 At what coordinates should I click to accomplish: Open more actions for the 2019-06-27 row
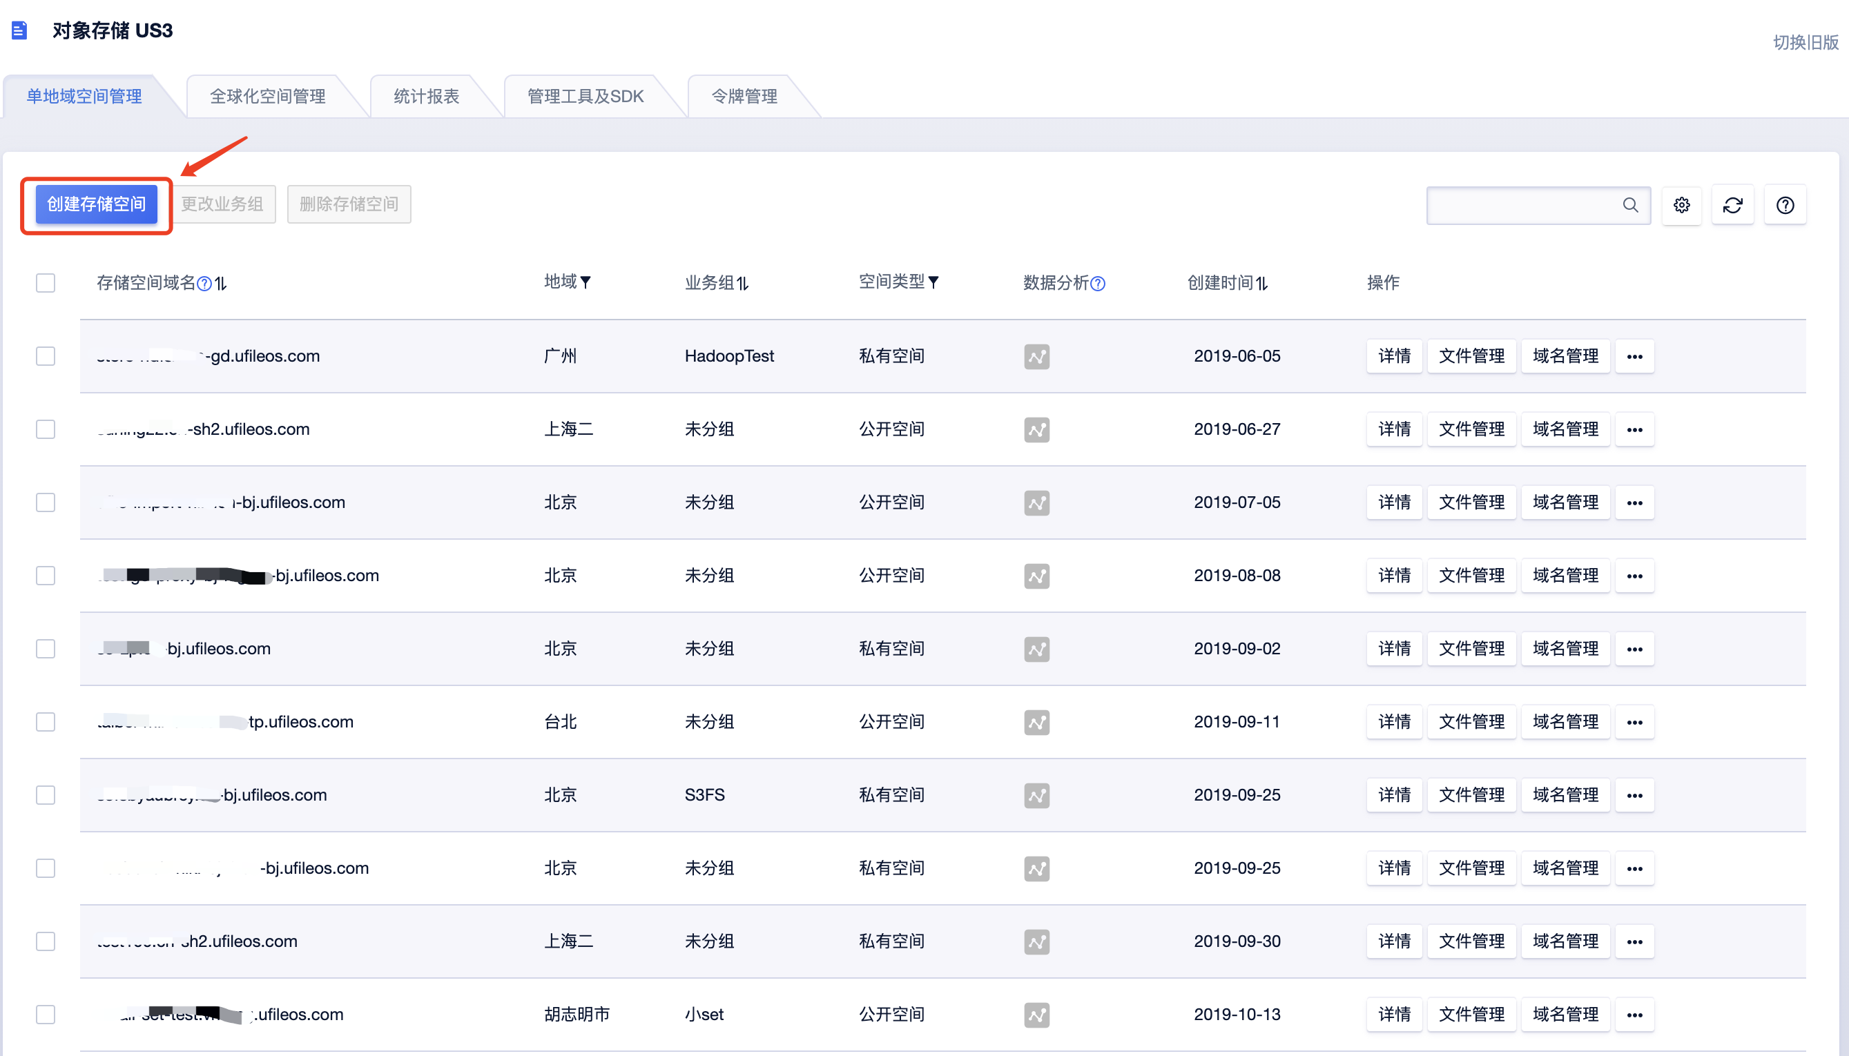[1634, 430]
